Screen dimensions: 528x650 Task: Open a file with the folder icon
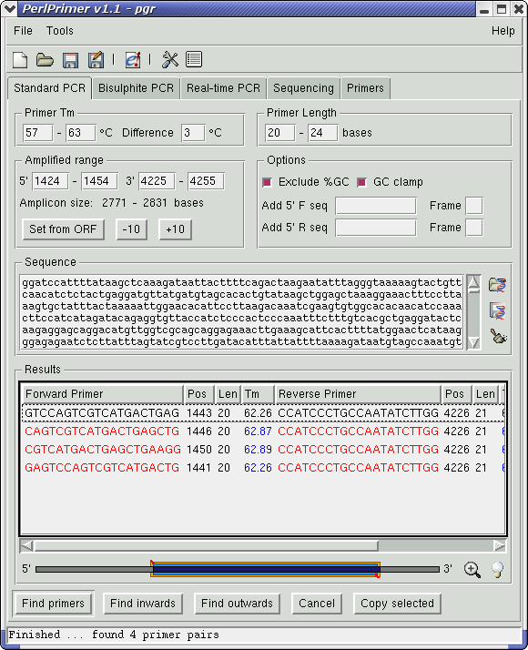[x=45, y=60]
